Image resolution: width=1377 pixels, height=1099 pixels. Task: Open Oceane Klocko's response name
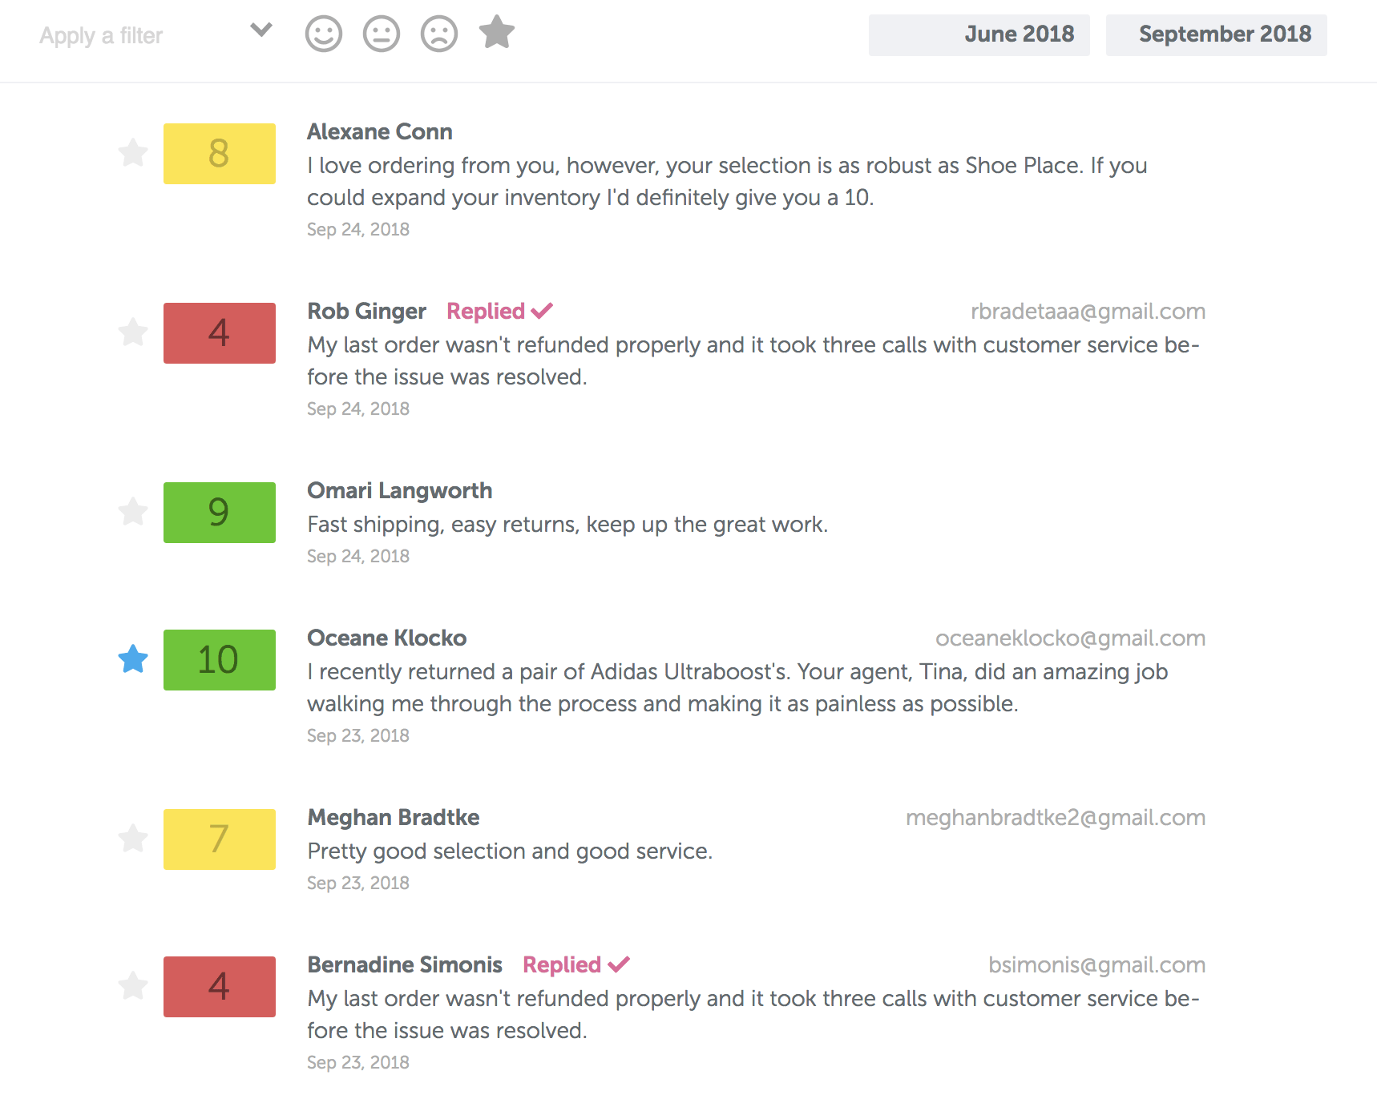386,638
